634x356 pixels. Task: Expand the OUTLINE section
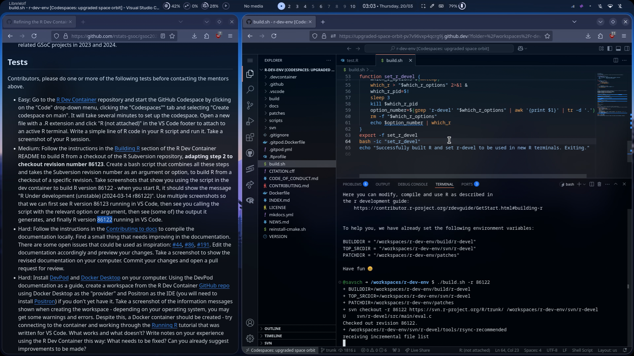point(297,329)
